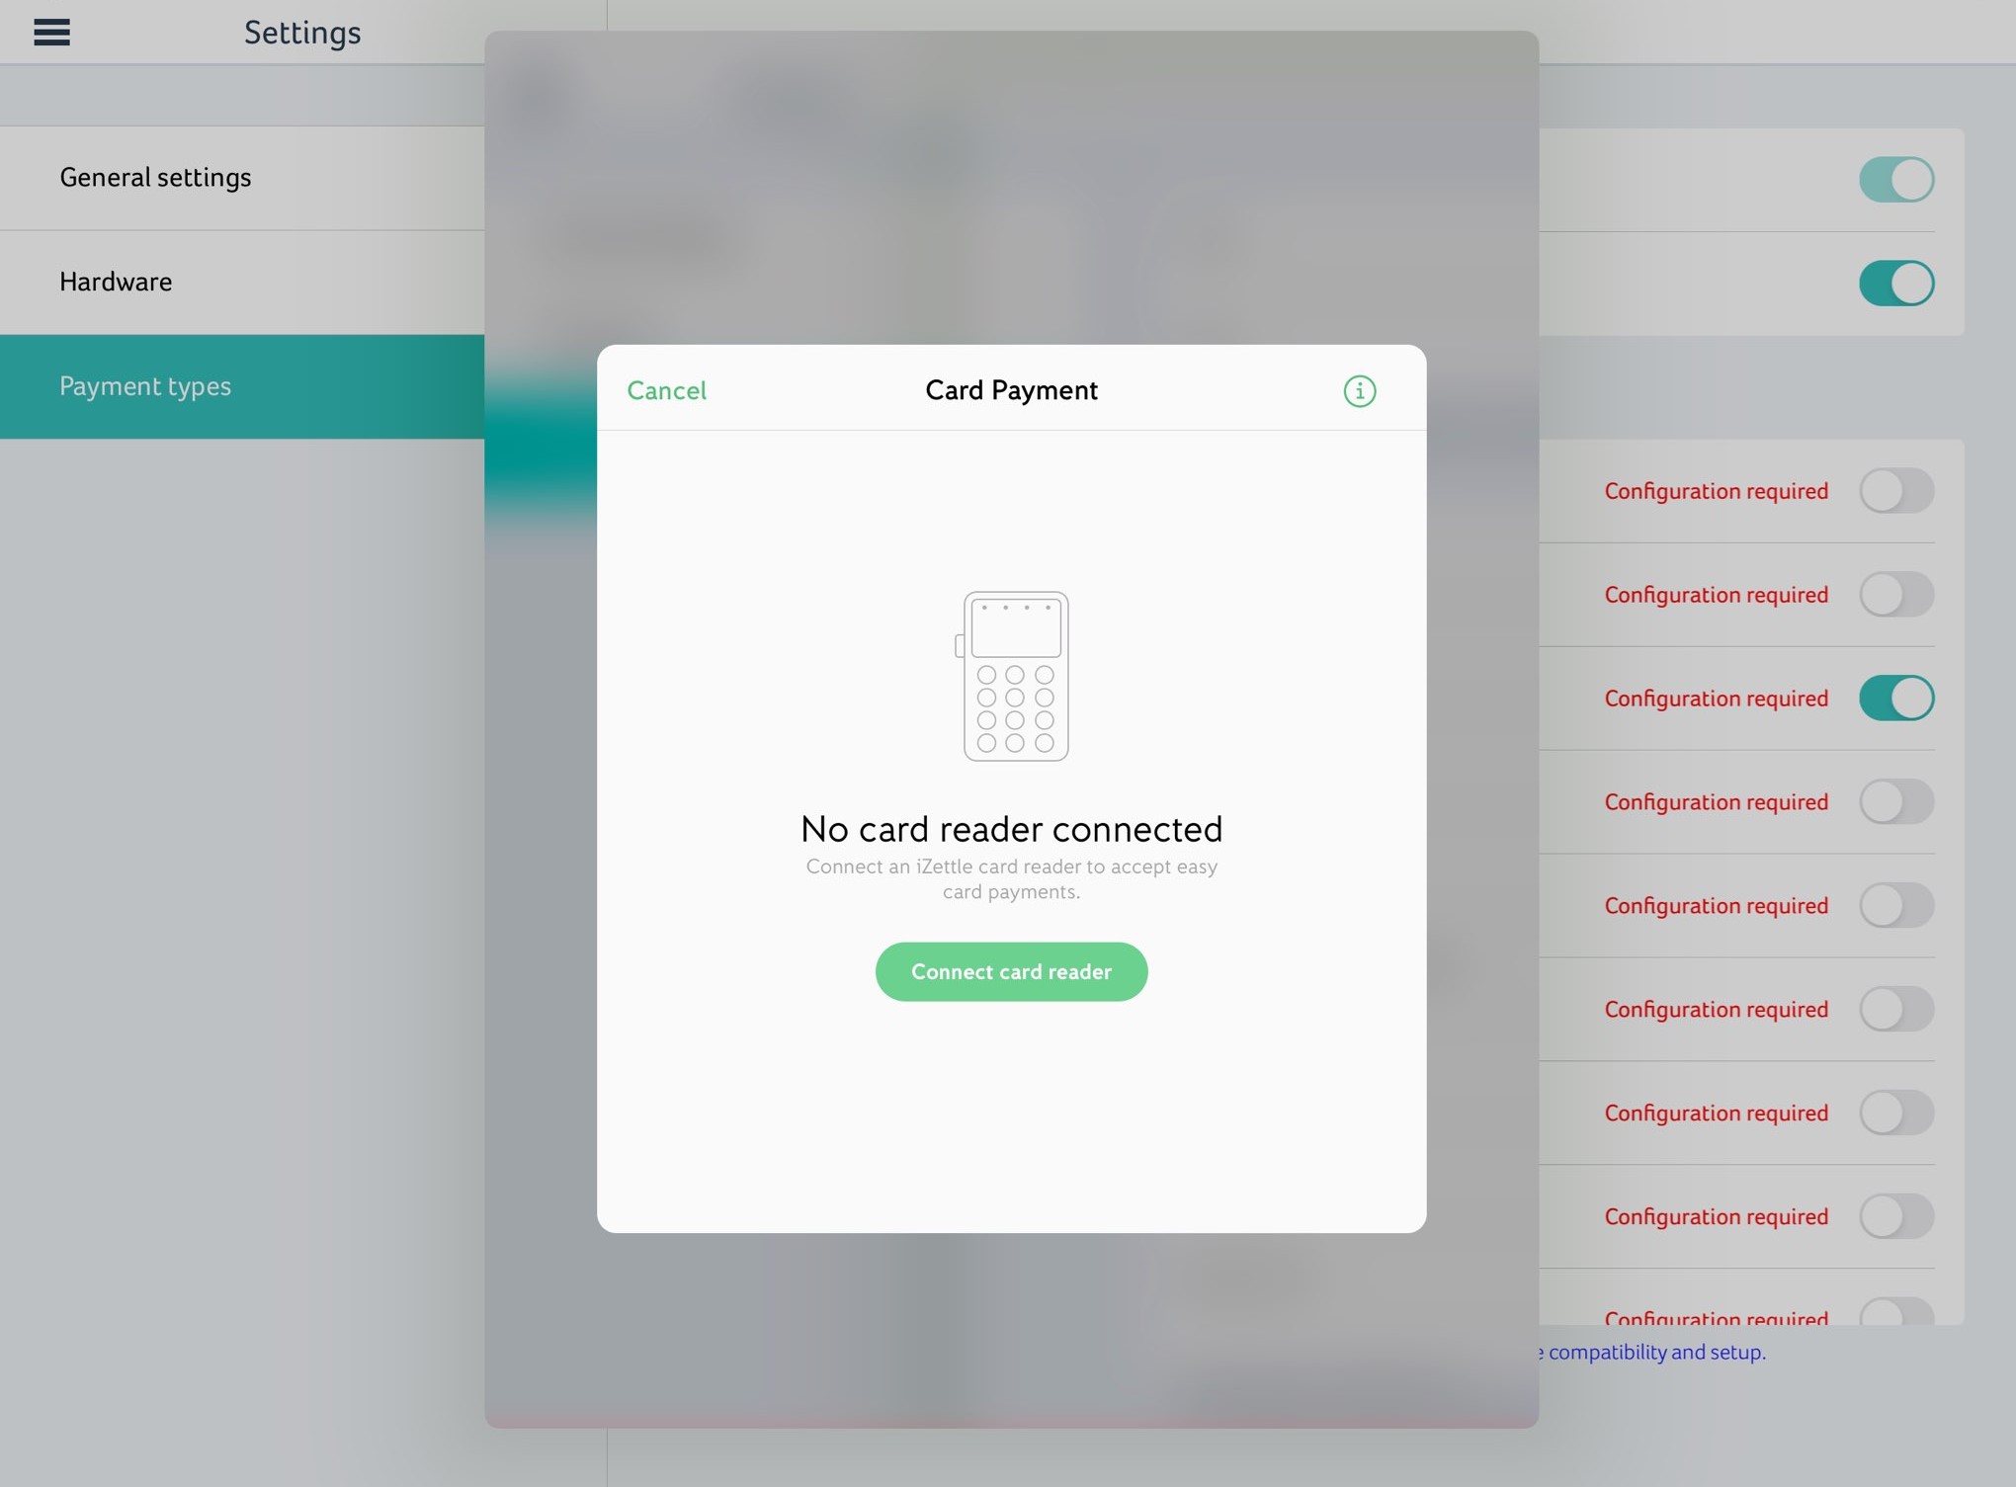Open Hardware settings section
This screenshot has height=1487, width=2016.
(x=116, y=283)
